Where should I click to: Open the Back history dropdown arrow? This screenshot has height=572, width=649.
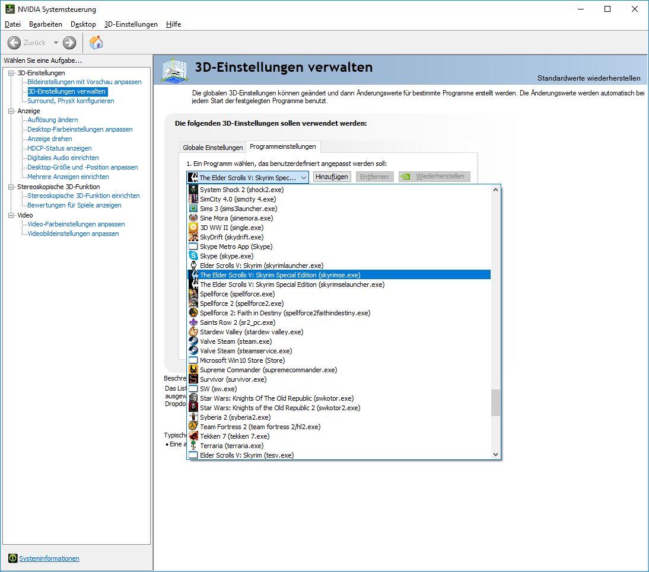(56, 43)
